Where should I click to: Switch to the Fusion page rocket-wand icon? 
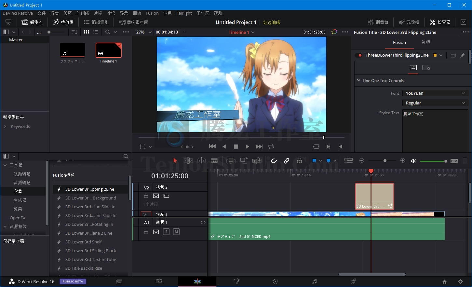(x=236, y=281)
